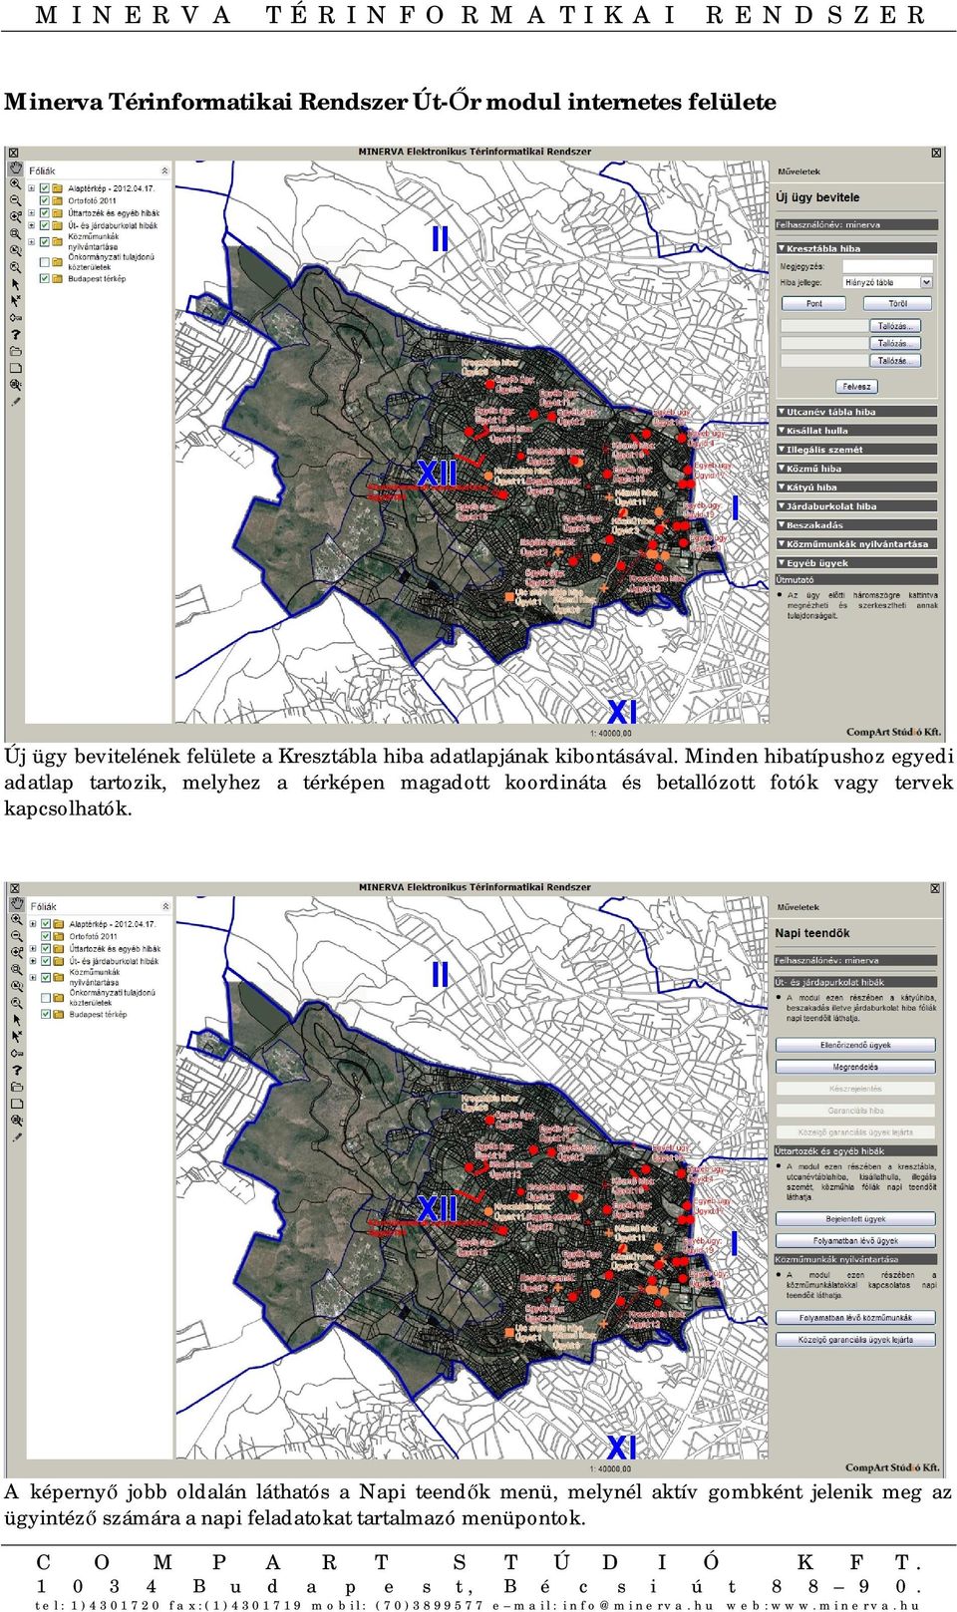Select the pan hand tool in Új ügy bevitele screenshot
Screen dimensions: 957x1612
click(16, 168)
